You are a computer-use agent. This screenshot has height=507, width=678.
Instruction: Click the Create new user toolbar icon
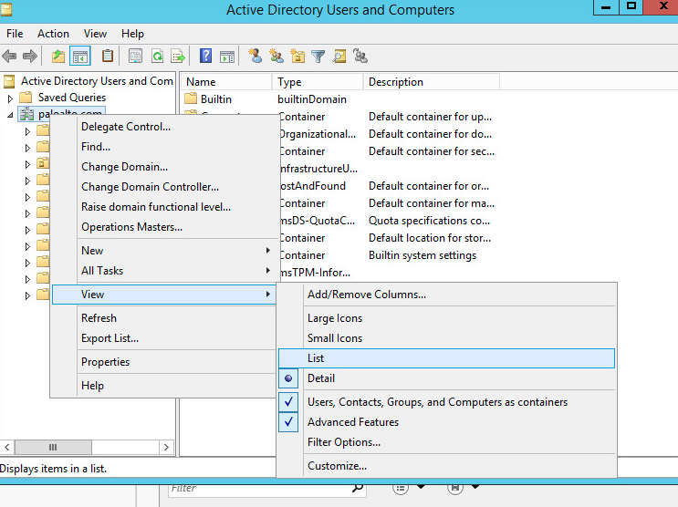pyautogui.click(x=256, y=57)
